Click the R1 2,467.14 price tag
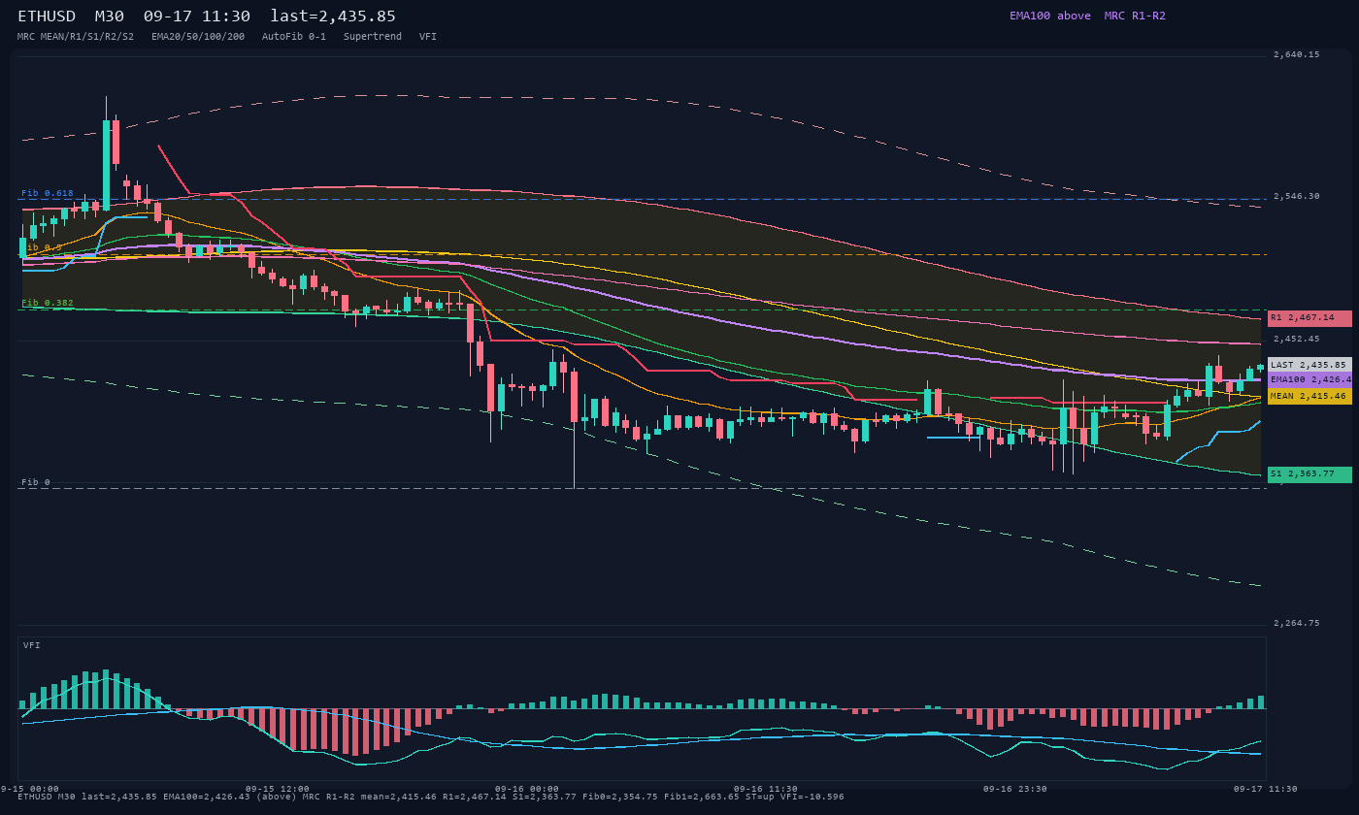This screenshot has width=1359, height=815. 1309,318
